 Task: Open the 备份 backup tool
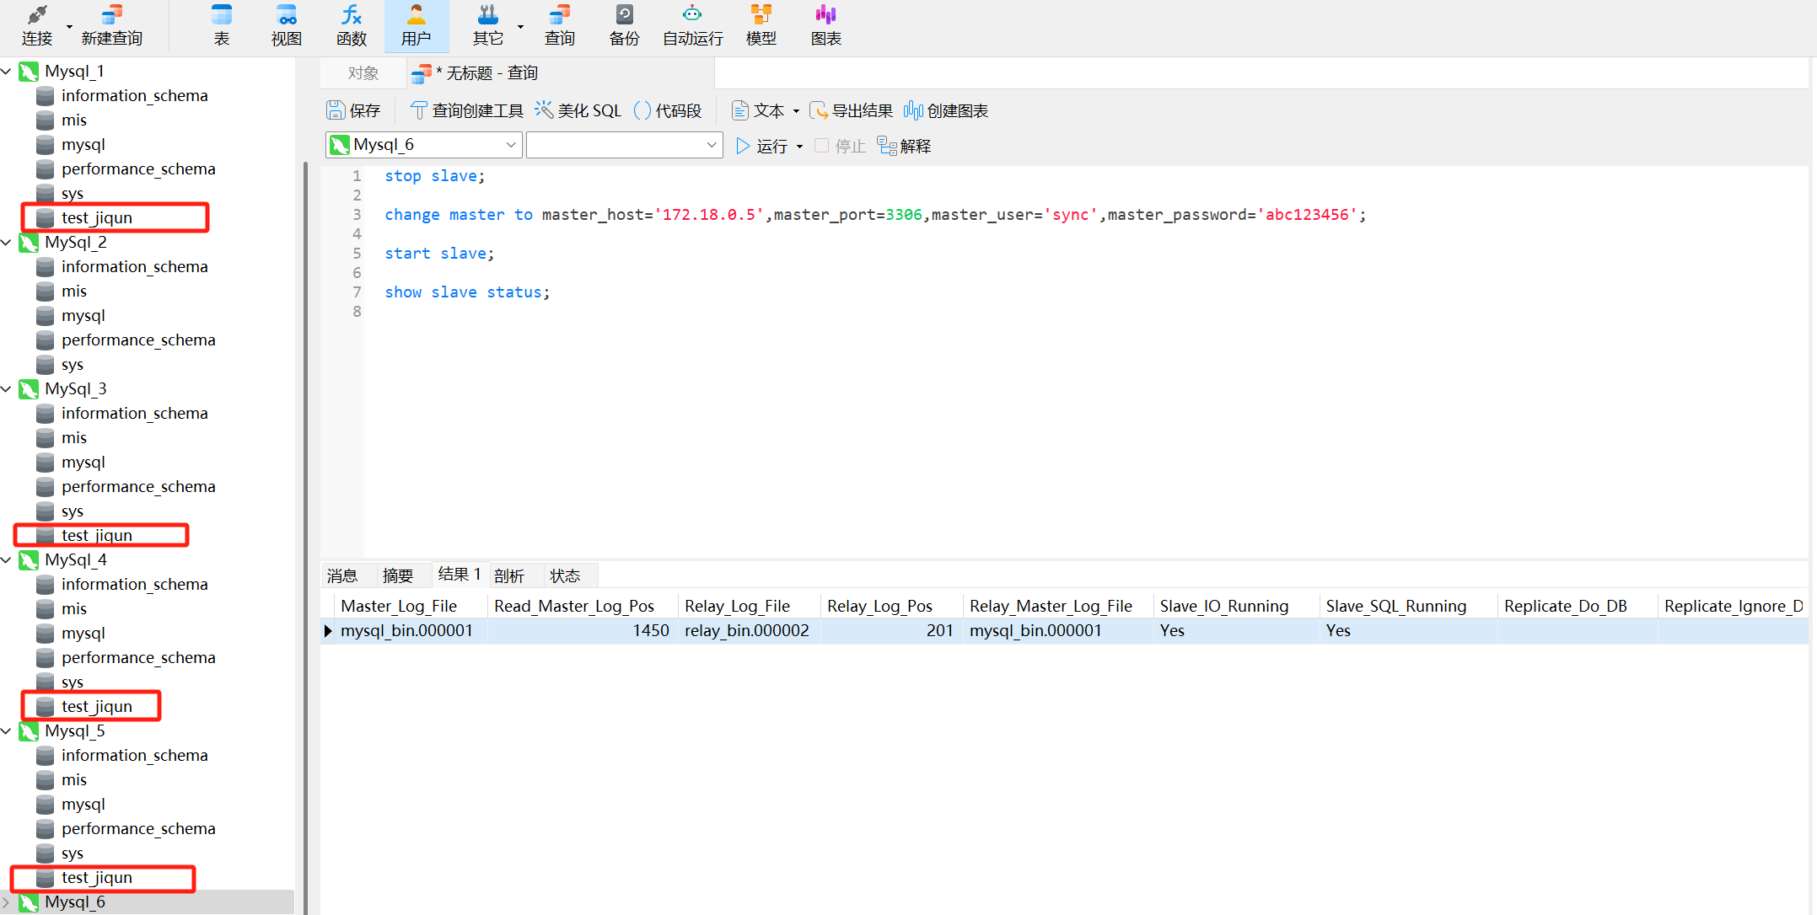[x=624, y=25]
